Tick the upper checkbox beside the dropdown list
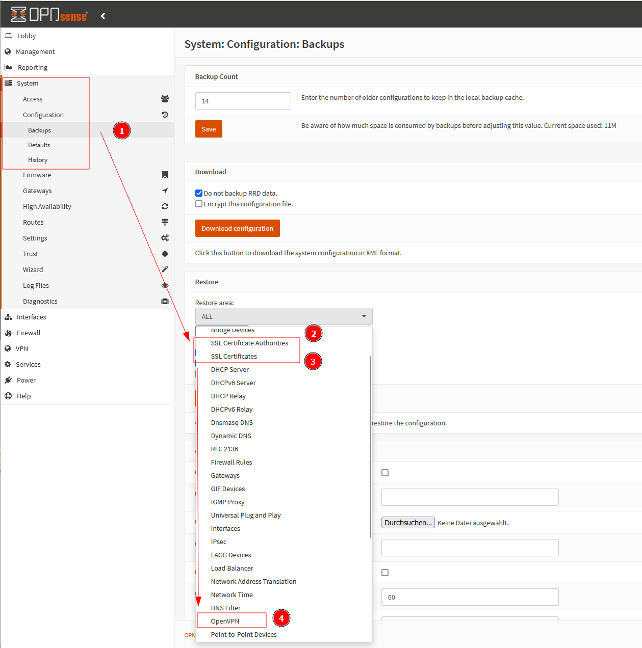Image resolution: width=642 pixels, height=648 pixels. pos(385,473)
